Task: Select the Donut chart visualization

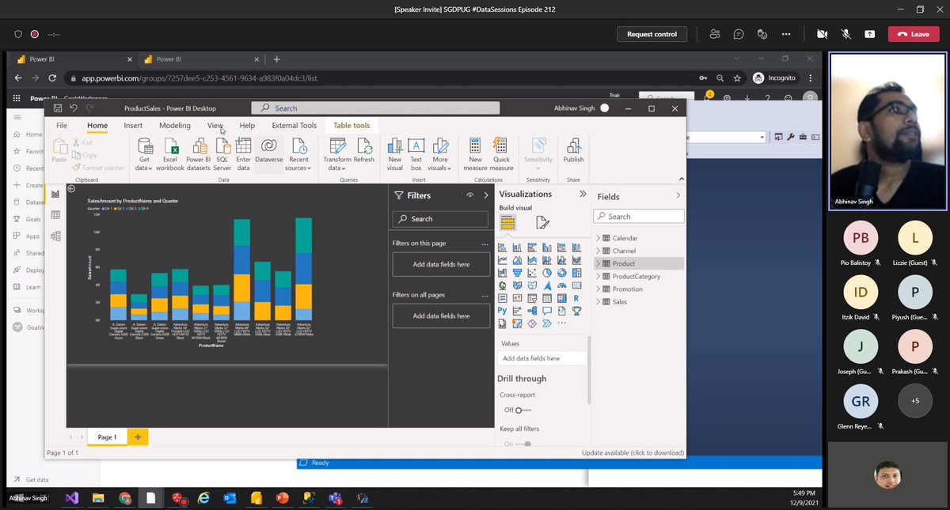Action: [561, 273]
